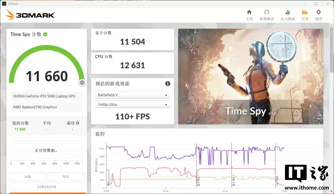The width and height of the screenshot is (334, 194).
Task: Navigate home using the 主页 nav item
Action: [x=249, y=14]
